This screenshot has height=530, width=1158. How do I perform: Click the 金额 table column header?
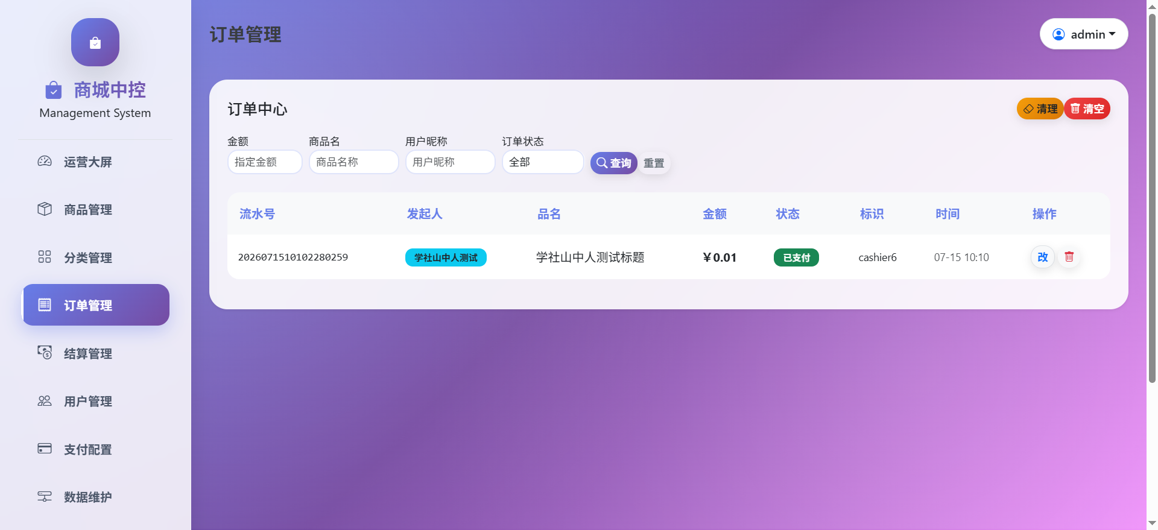tap(715, 213)
